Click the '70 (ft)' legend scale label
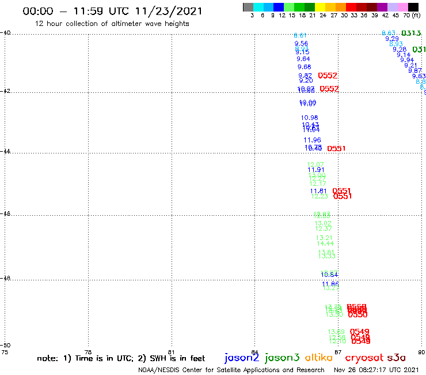 click(x=412, y=16)
